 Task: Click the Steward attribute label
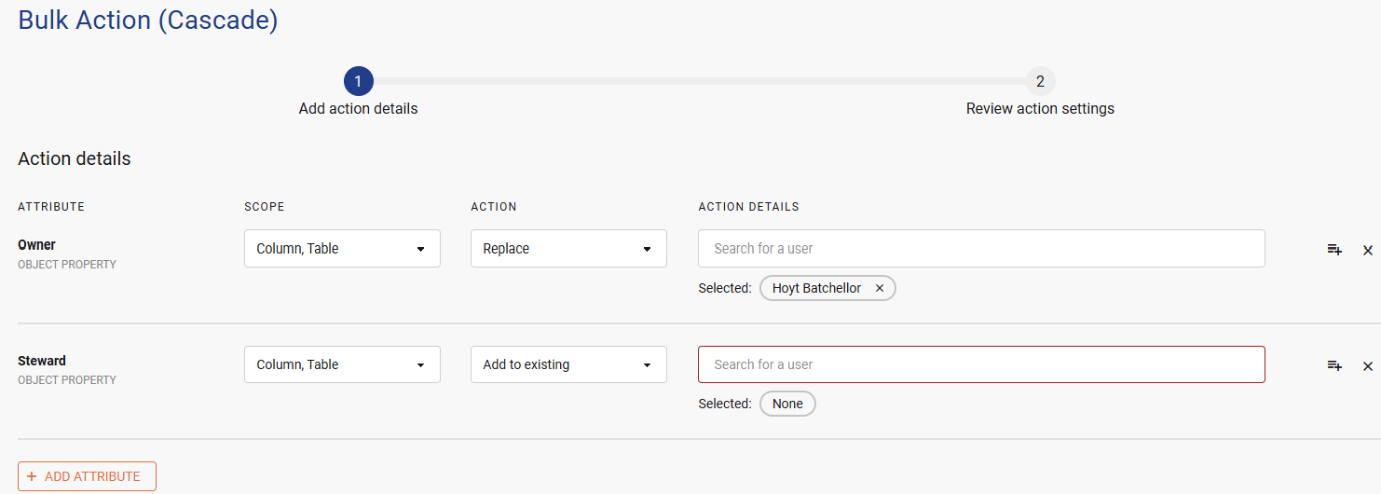coord(42,361)
